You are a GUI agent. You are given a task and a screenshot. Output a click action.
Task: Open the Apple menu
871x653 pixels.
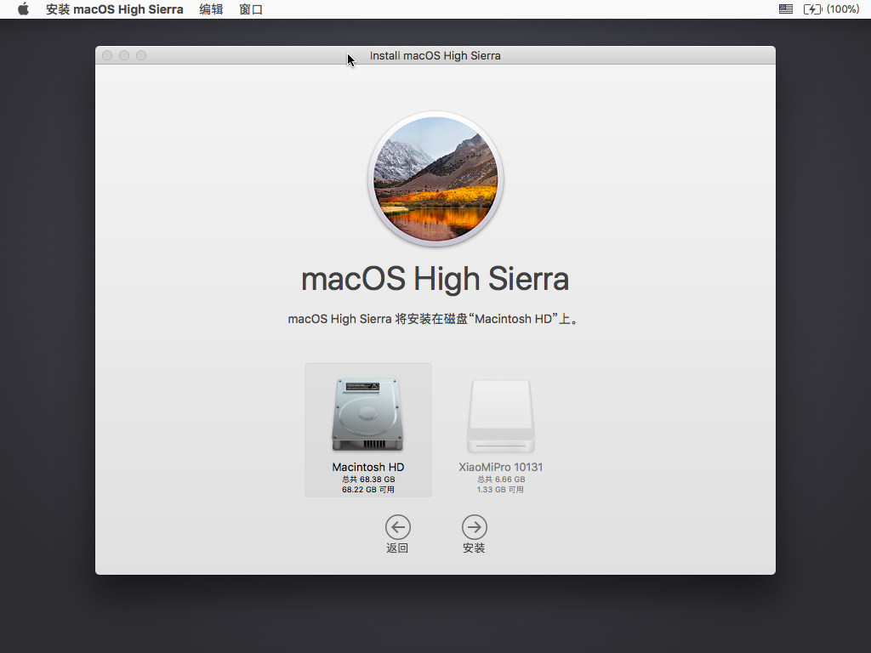pyautogui.click(x=23, y=9)
